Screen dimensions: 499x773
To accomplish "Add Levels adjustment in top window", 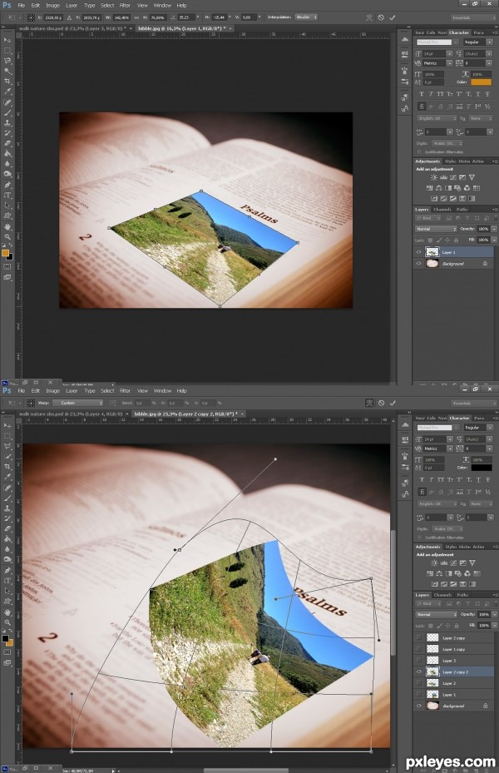I will click(443, 177).
